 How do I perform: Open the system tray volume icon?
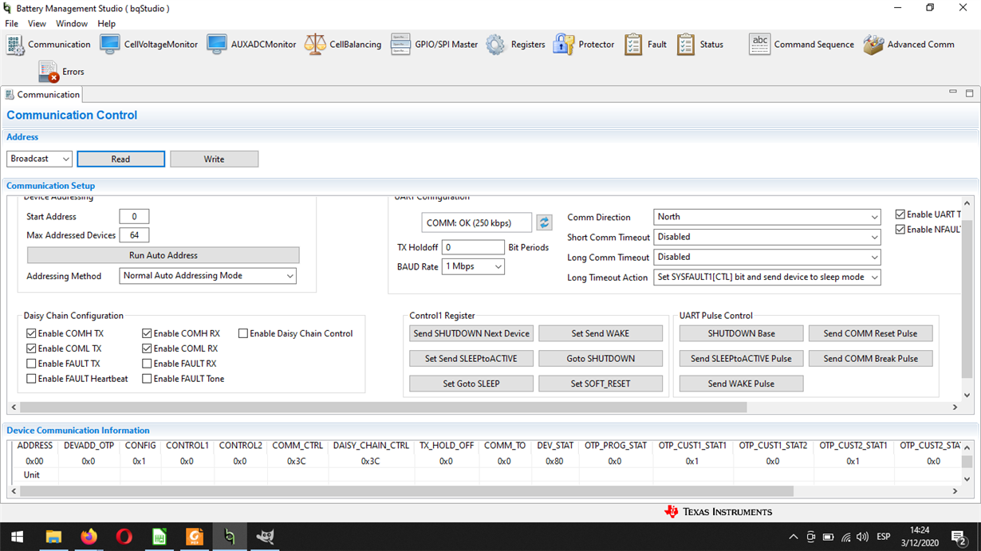(863, 537)
